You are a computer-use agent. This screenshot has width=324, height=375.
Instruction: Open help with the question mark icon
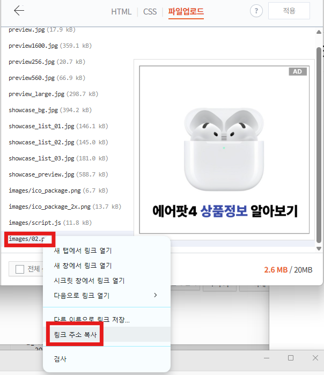click(256, 11)
